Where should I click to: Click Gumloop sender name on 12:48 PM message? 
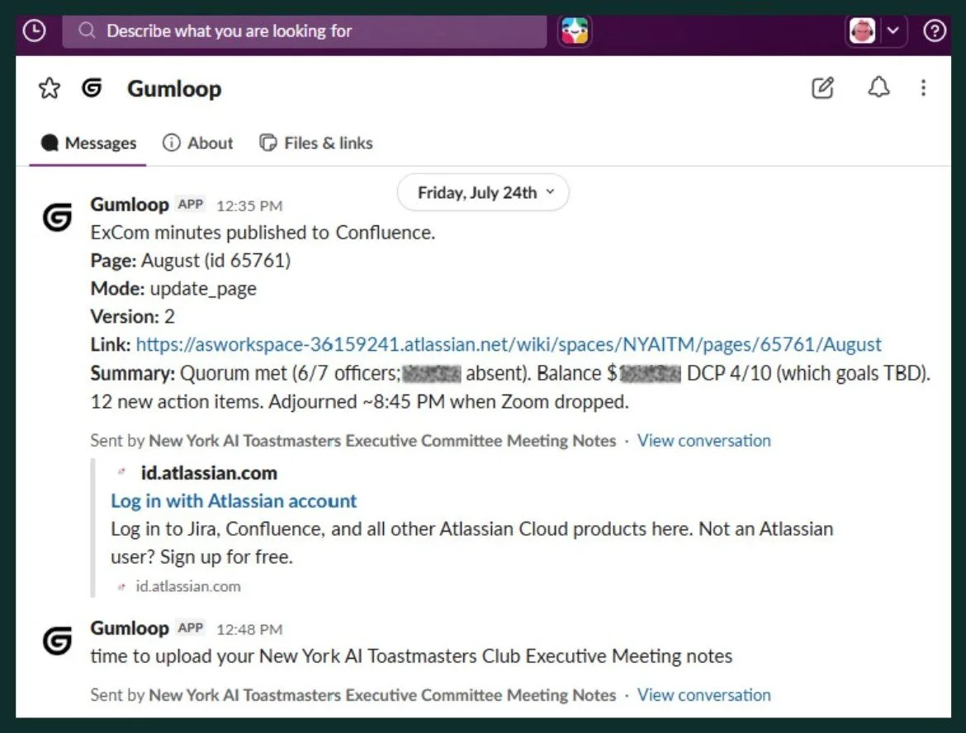point(130,628)
